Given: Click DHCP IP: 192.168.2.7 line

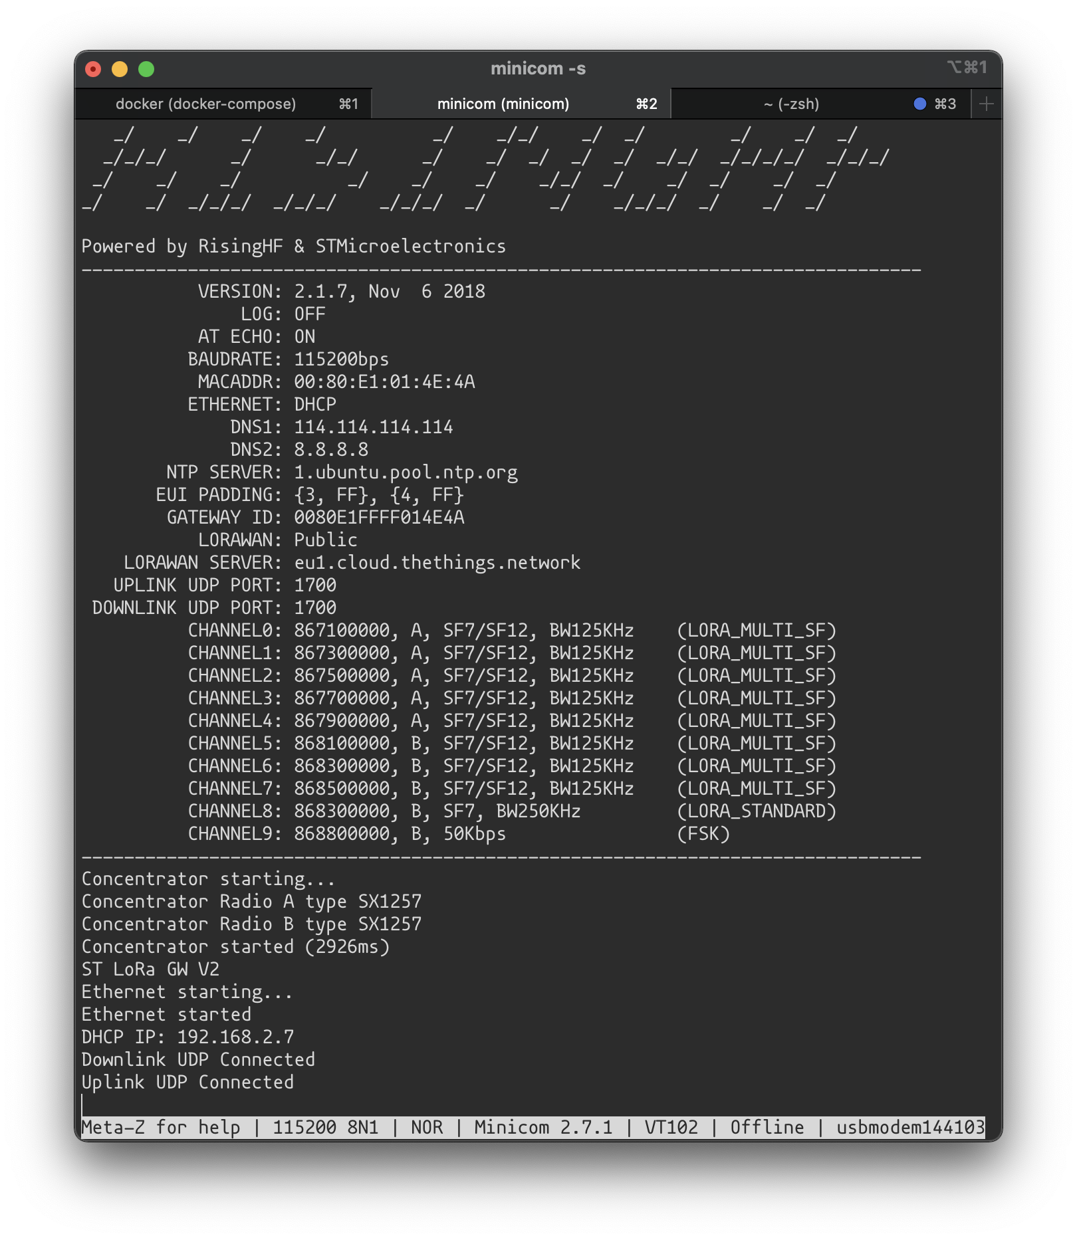Looking at the screenshot, I should pyautogui.click(x=187, y=1037).
